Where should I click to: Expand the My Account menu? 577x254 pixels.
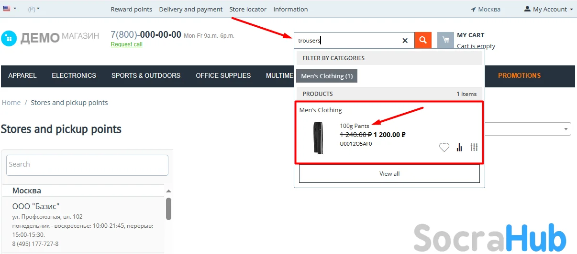(x=548, y=9)
